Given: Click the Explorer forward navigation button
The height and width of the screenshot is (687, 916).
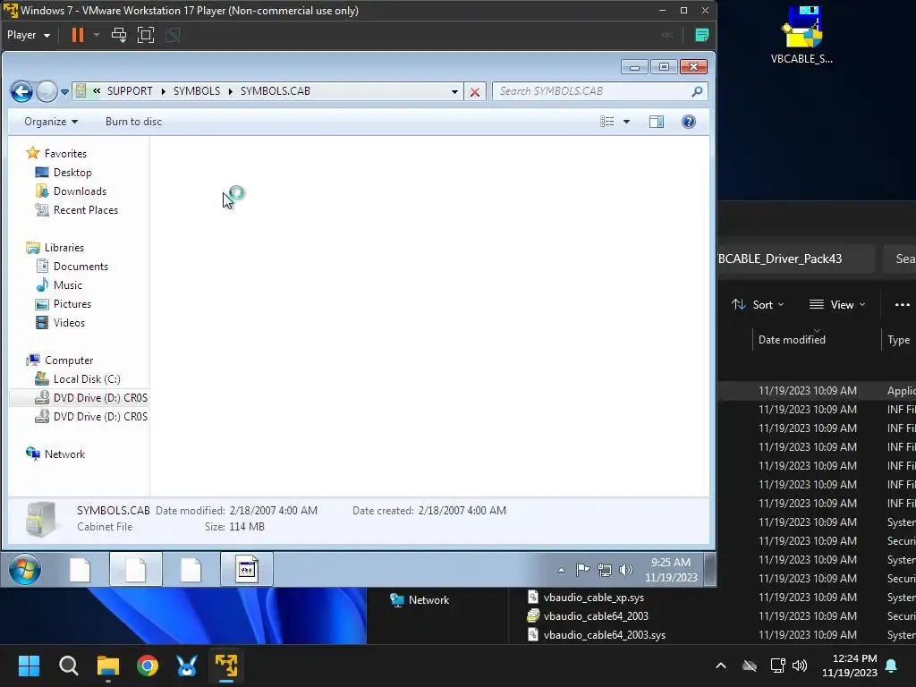Looking at the screenshot, I should tap(47, 92).
